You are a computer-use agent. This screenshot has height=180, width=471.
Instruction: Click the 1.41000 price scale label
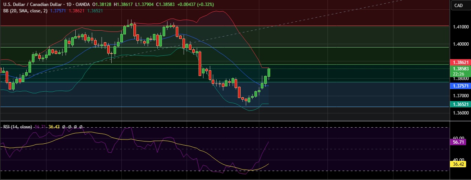point(461,27)
